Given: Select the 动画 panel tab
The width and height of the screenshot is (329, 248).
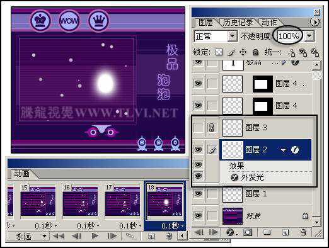Looking at the screenshot, I should (21, 174).
